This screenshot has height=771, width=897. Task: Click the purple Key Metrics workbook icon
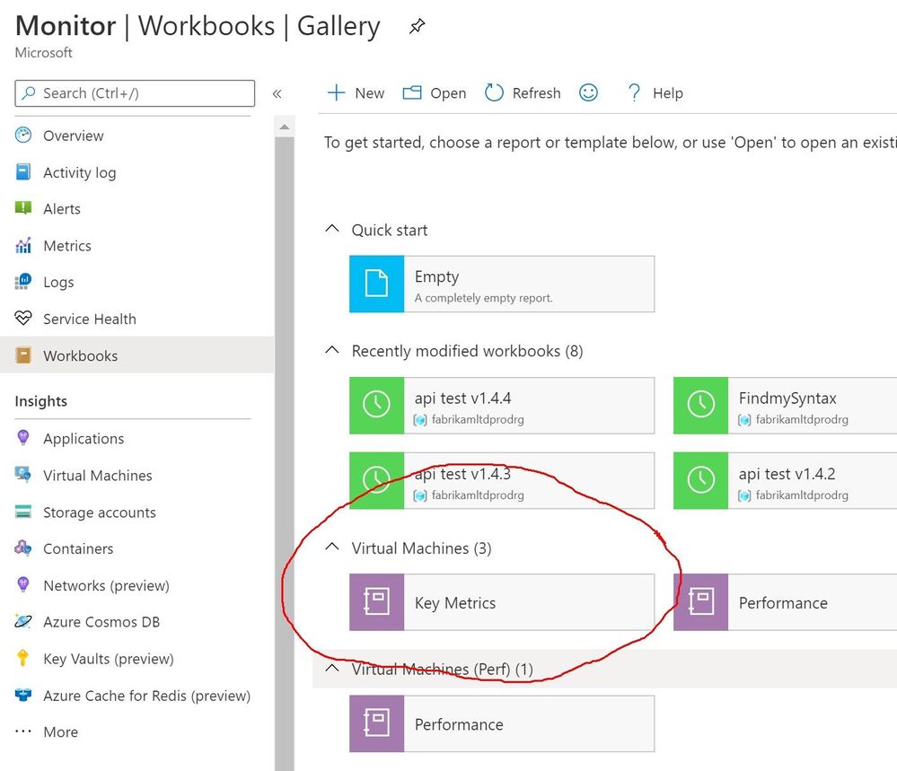376,602
